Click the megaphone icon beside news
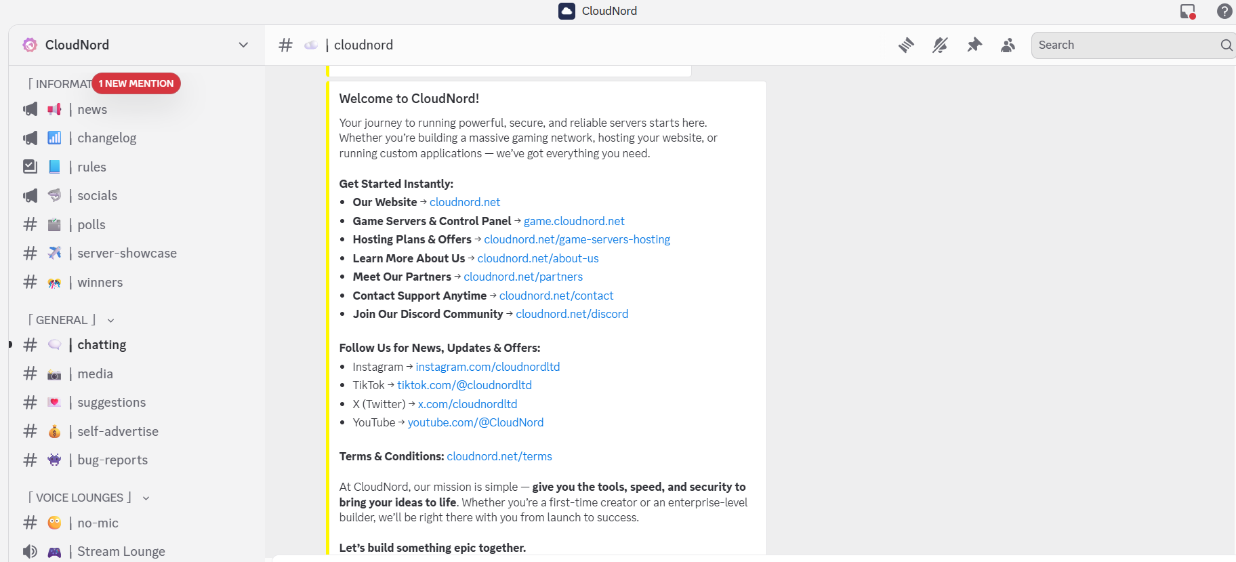The image size is (1236, 562). click(x=30, y=109)
